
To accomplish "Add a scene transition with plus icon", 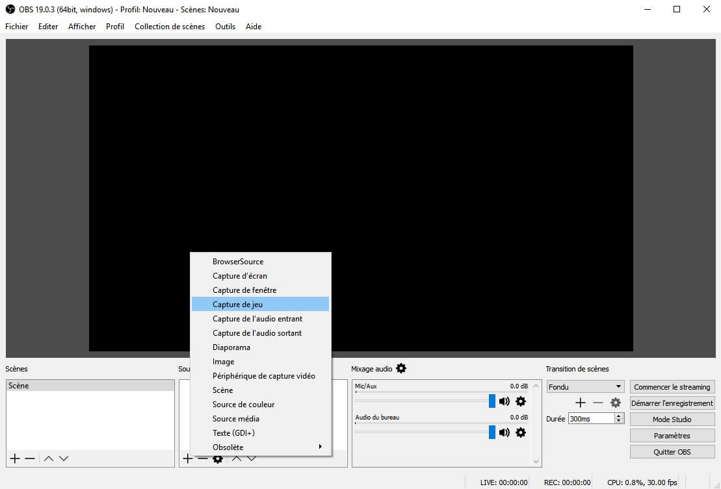I will click(581, 403).
